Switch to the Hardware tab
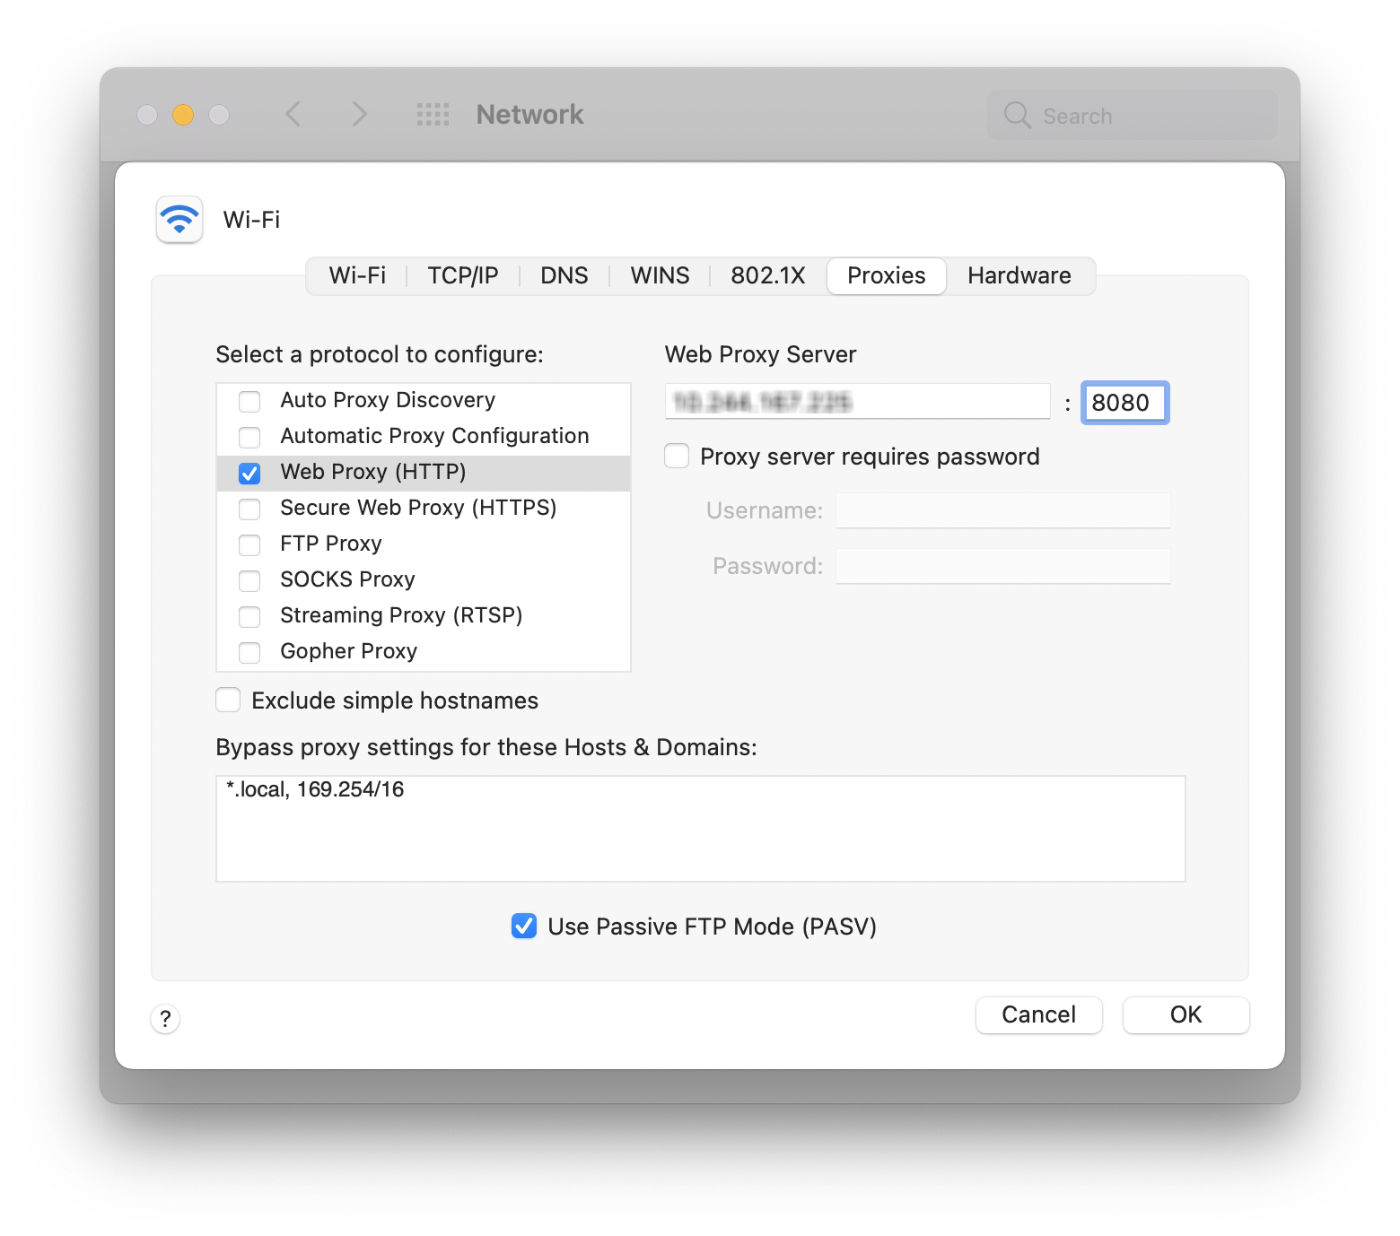1400x1236 pixels. (1019, 275)
